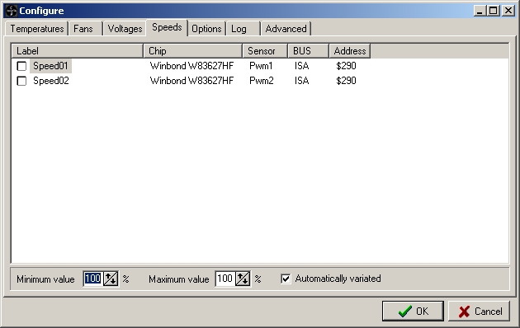The image size is (520, 328).
Task: Click the Pwm1 sensor cell
Action: [x=261, y=66]
